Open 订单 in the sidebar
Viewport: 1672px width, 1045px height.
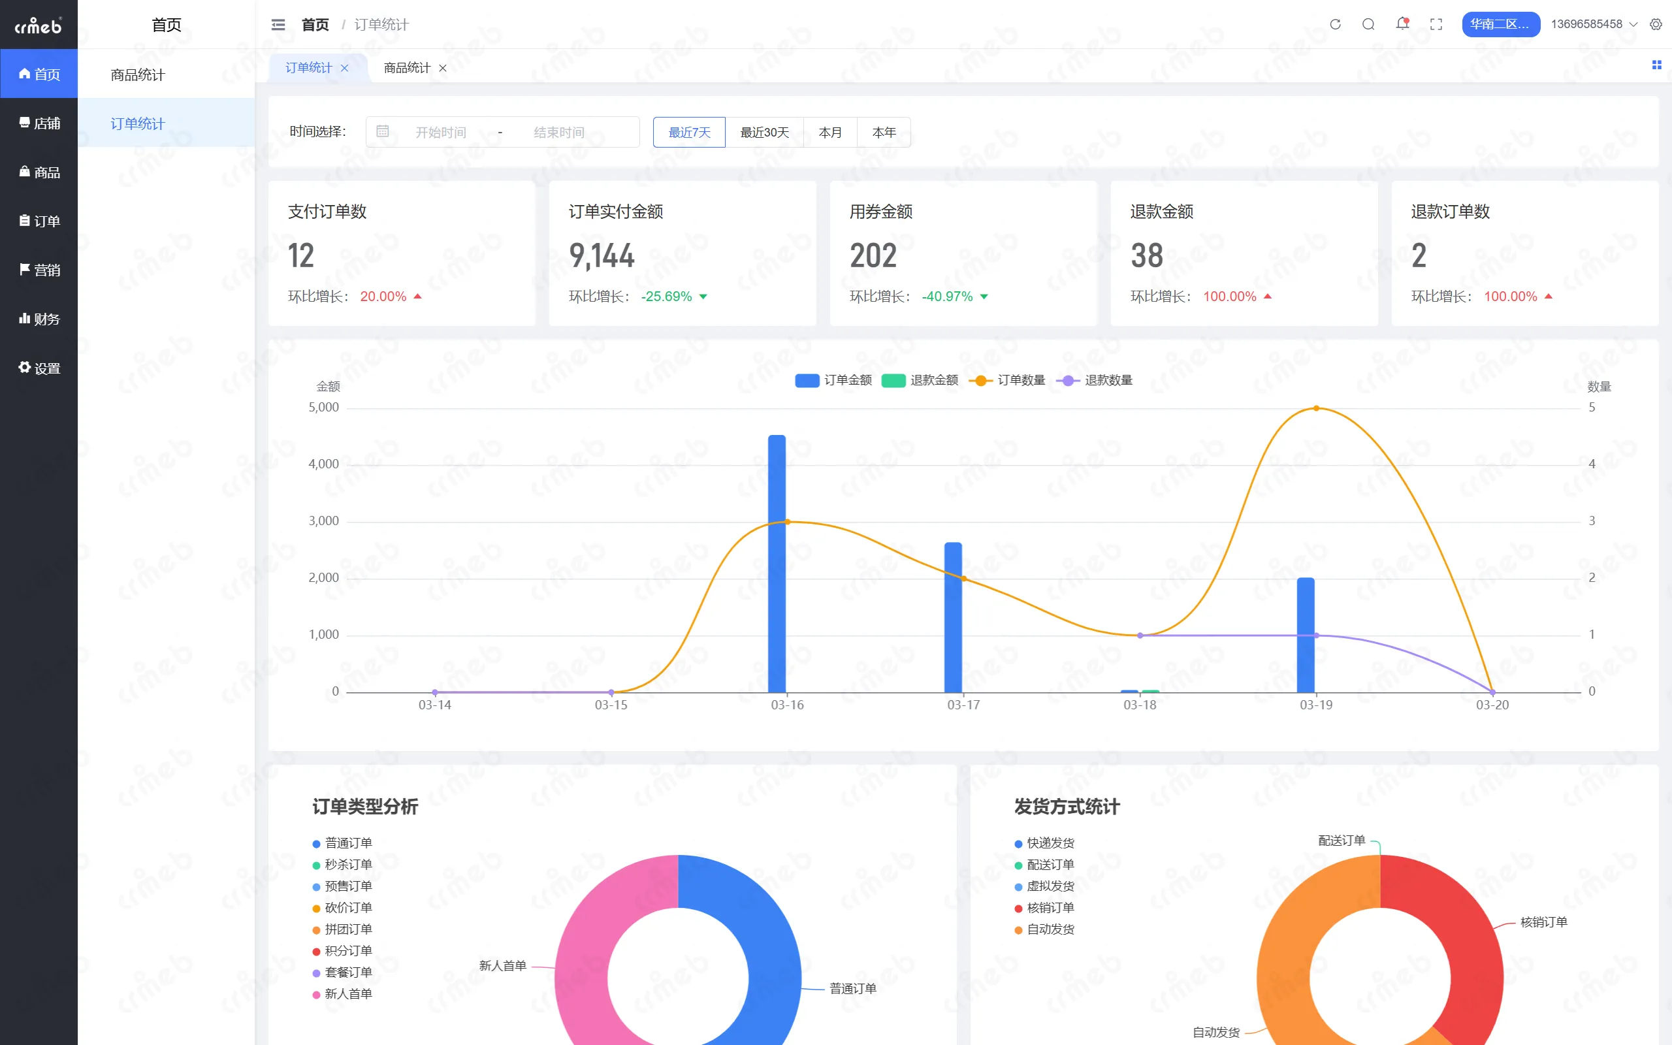[x=39, y=221]
